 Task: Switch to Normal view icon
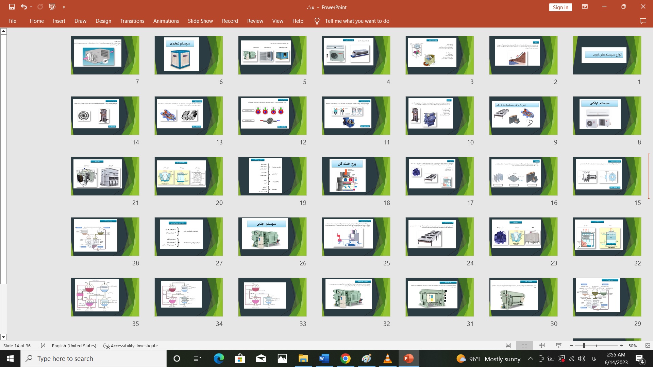[x=507, y=346]
